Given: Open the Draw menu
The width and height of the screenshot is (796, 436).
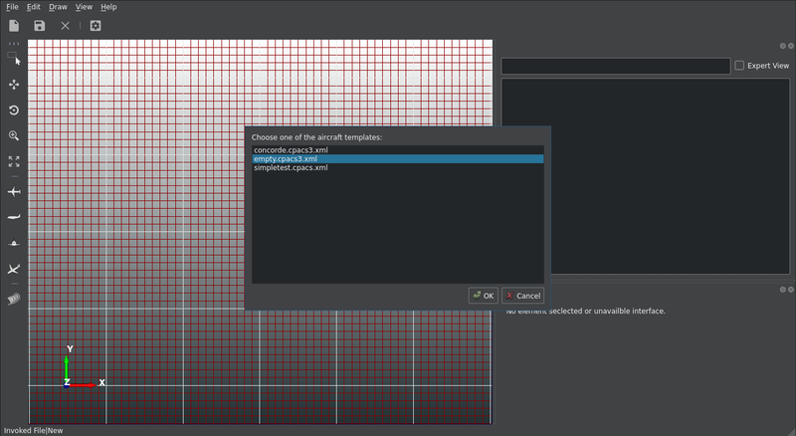Looking at the screenshot, I should (58, 7).
